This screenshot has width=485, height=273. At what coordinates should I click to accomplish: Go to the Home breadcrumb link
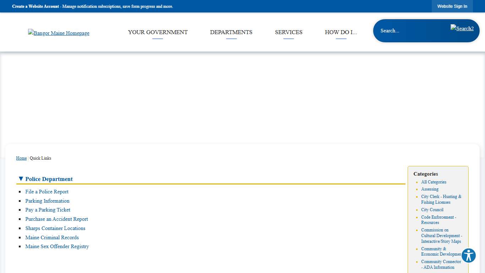coord(21,158)
